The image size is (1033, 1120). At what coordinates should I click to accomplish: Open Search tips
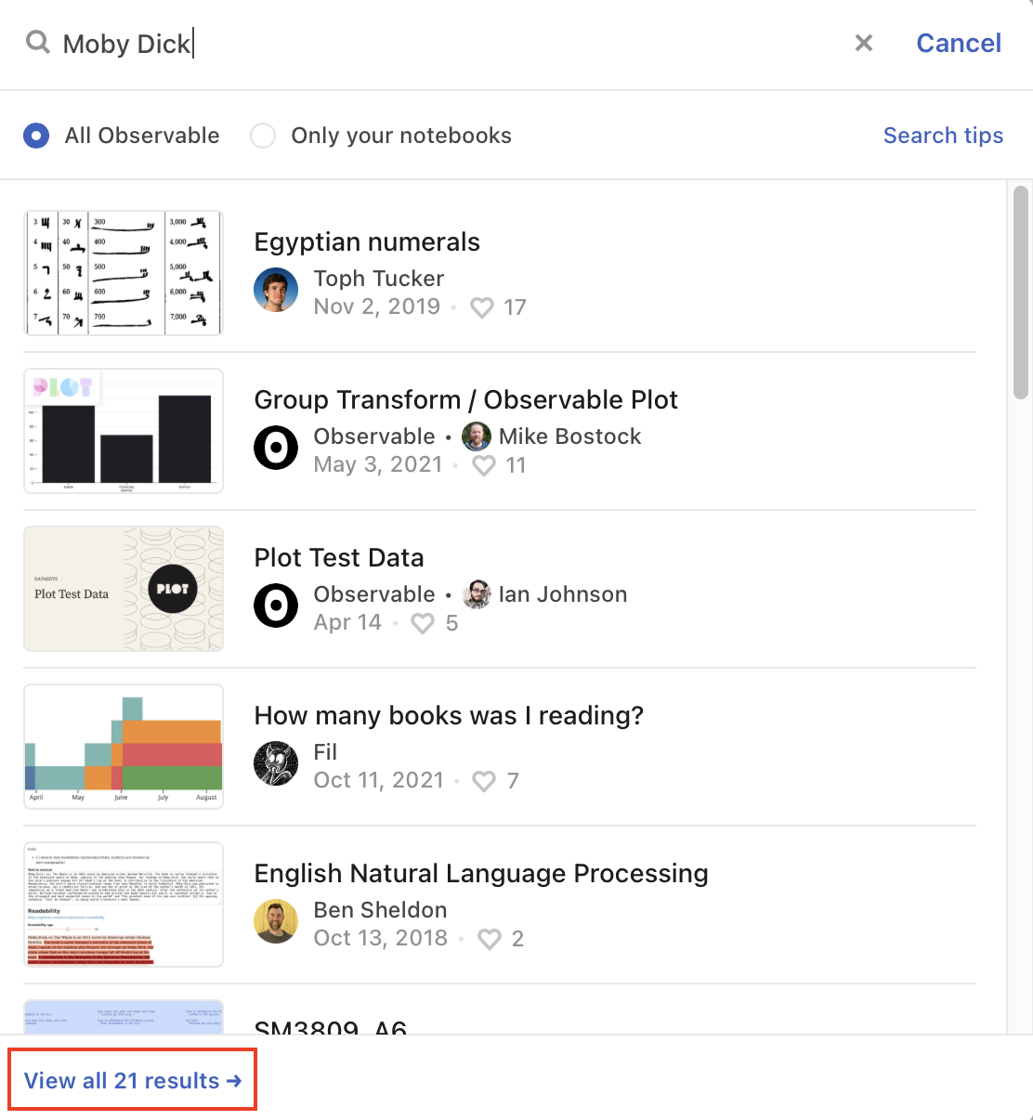943,136
